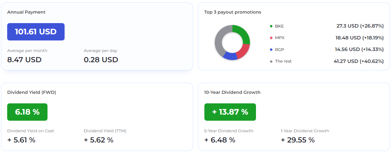392x153 pixels.
Task: Click the 18.48 USD (+18.19%) value
Action: point(360,38)
